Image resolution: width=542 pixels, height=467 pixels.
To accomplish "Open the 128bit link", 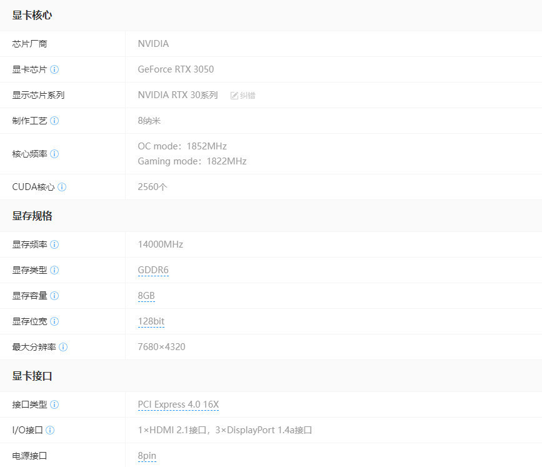I will coord(151,321).
